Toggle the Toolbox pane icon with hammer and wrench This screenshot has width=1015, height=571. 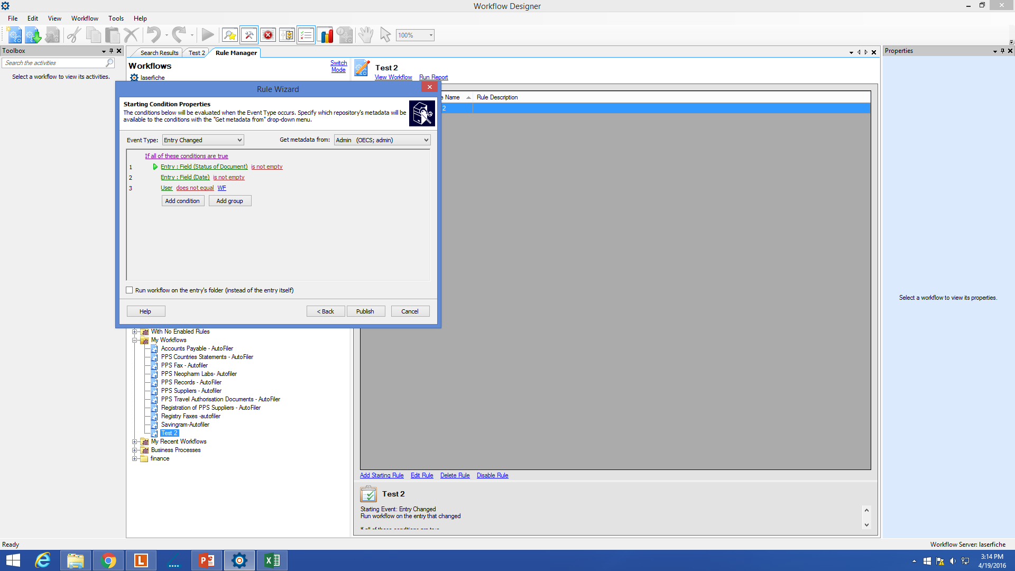point(249,35)
